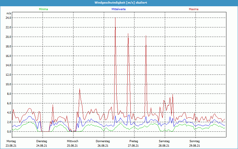Click the Samstag day label
The image size is (238, 149).
pyautogui.click(x=164, y=141)
